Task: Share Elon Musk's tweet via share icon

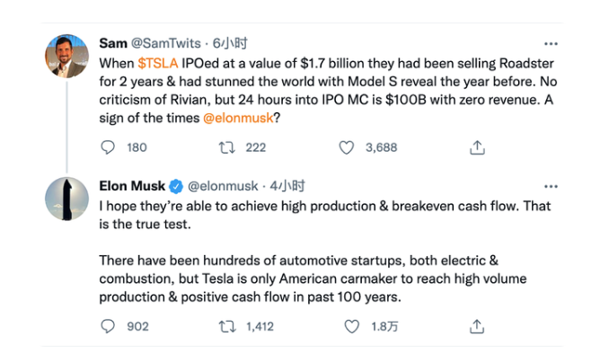Action: coord(477,326)
